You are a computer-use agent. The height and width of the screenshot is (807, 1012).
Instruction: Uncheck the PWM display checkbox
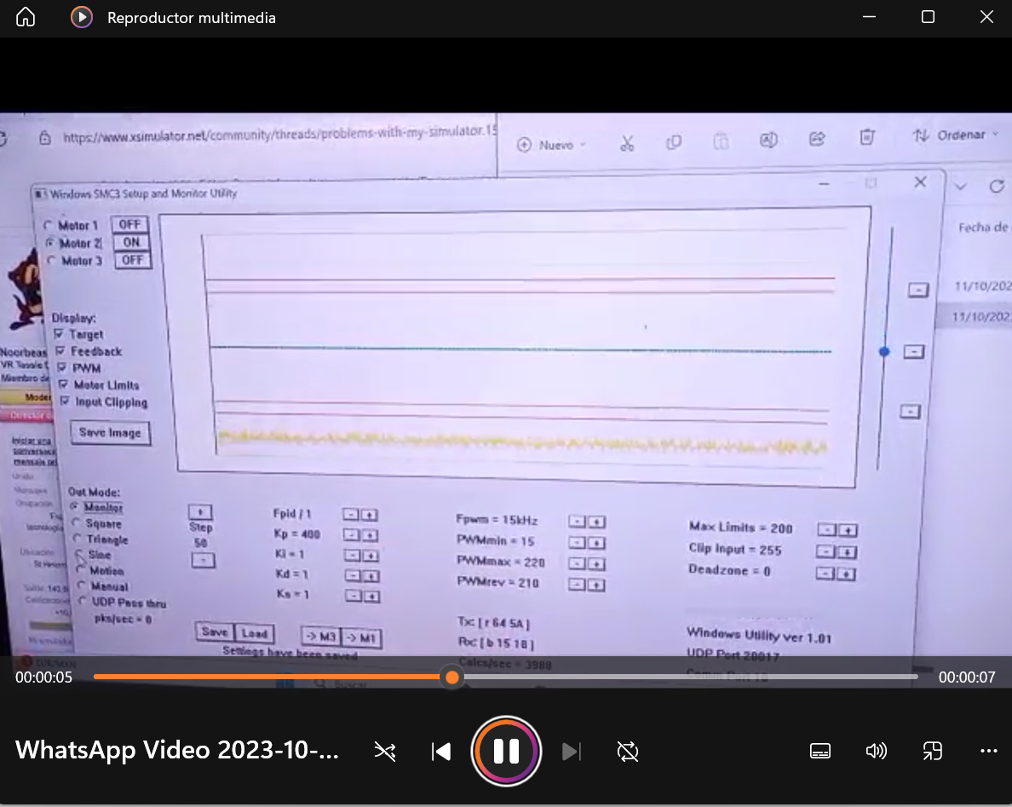coord(62,367)
